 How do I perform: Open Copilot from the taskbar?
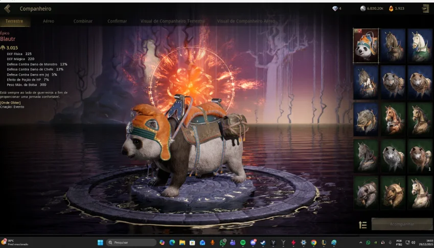[162, 242]
